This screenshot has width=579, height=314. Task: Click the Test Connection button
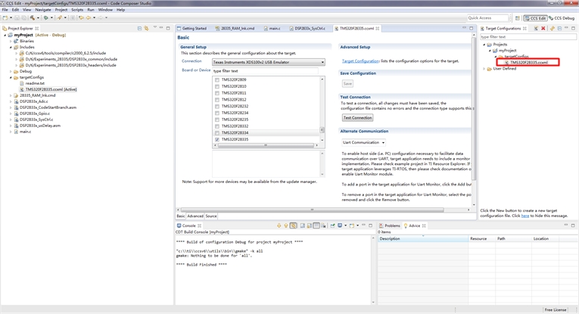357,118
